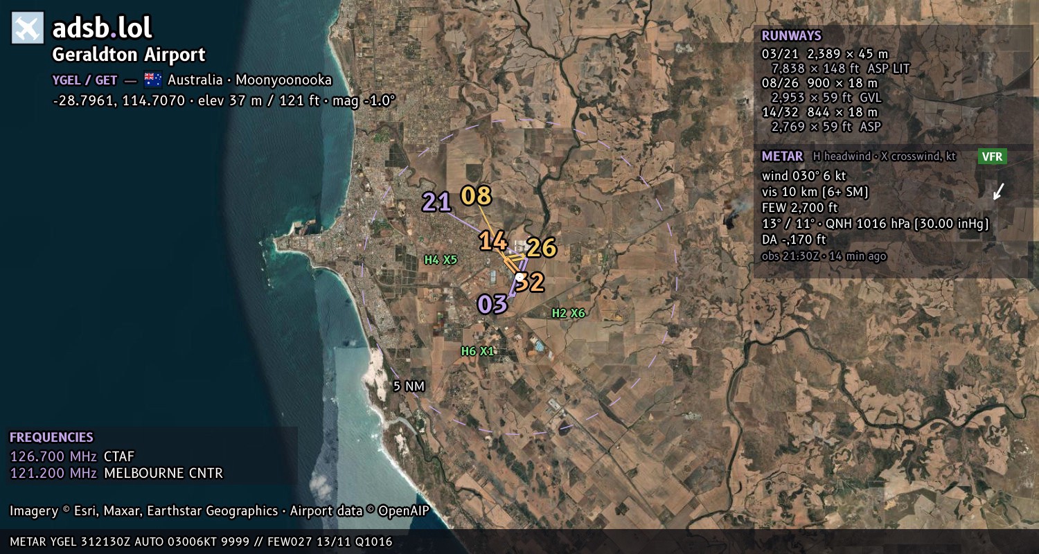Screen dimensions: 1039x554
Task: Click the 14/32 844 × 18 m row
Action: click(819, 112)
